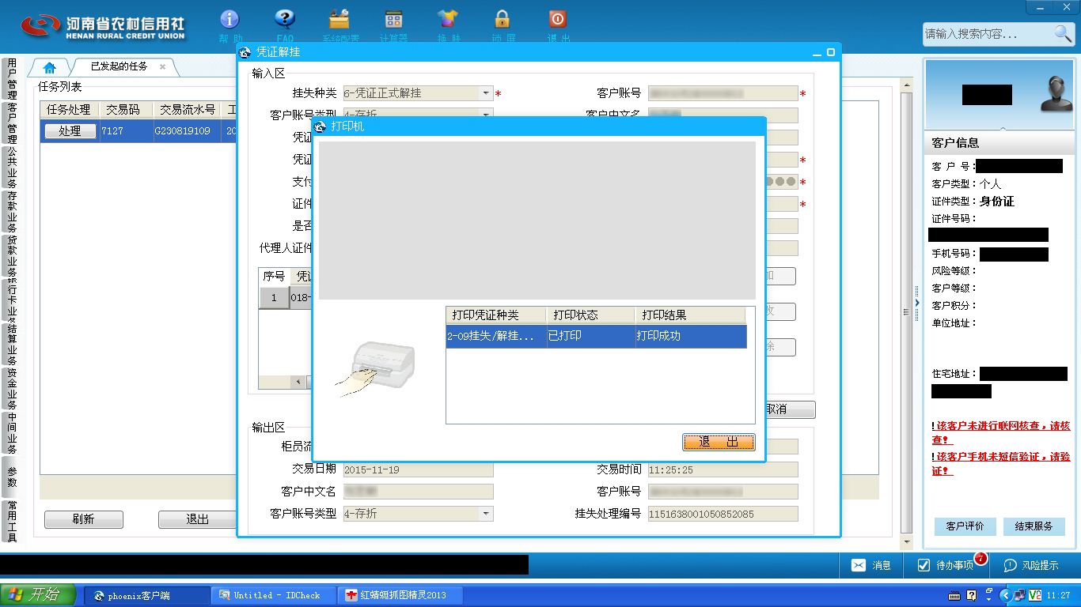
Task: Select 公共业务 sidebar tab
Action: click(12, 167)
